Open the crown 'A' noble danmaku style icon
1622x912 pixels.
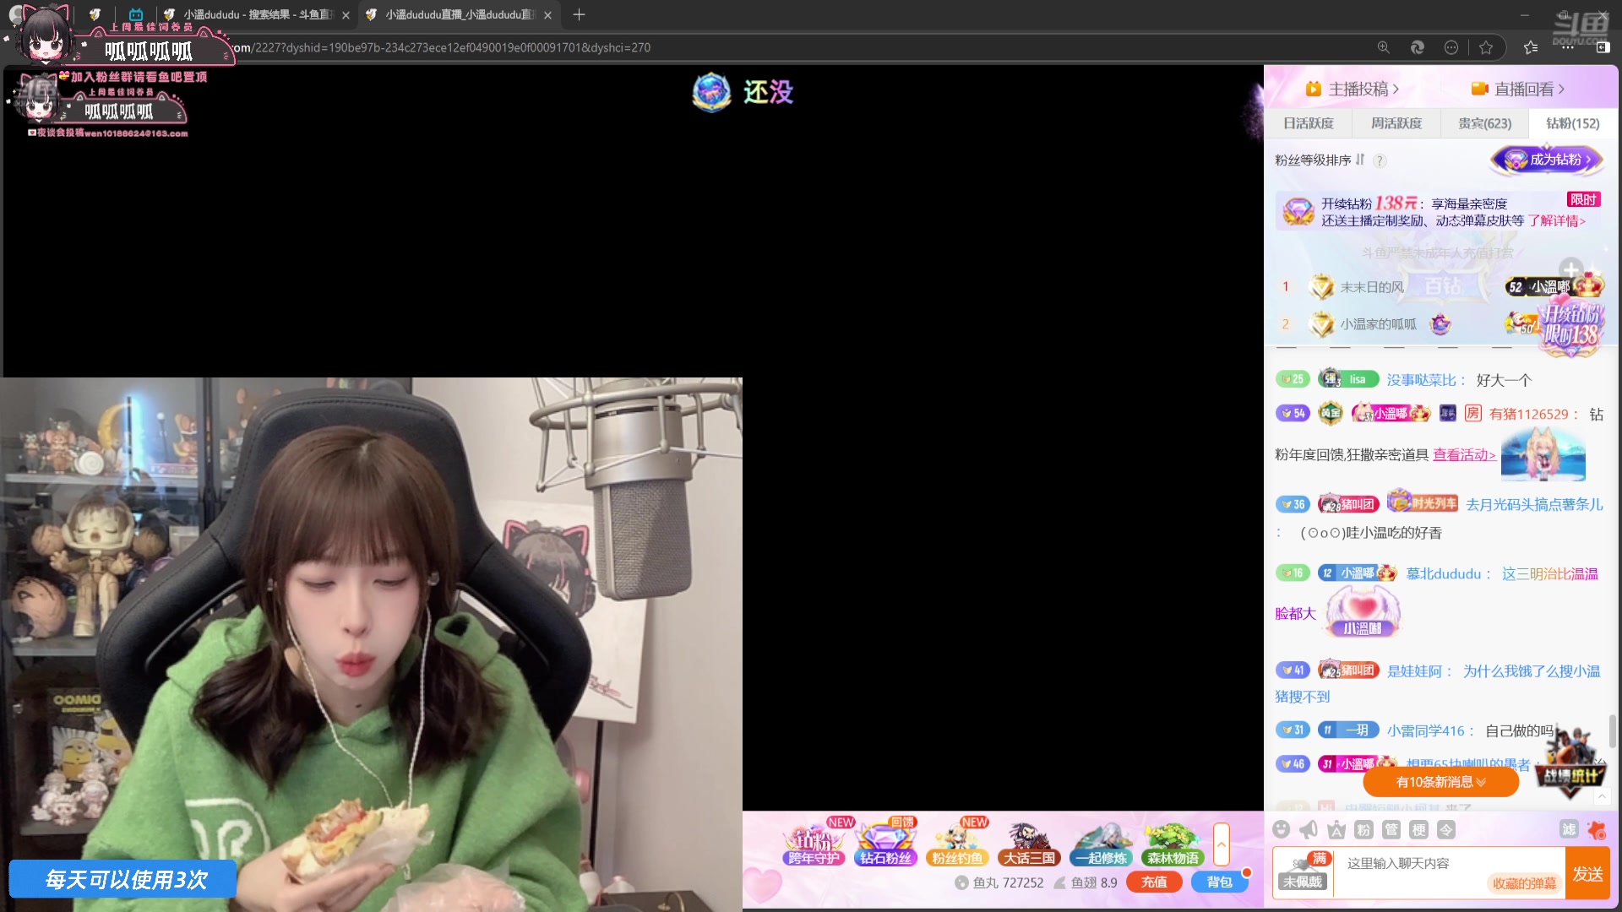click(x=1336, y=830)
